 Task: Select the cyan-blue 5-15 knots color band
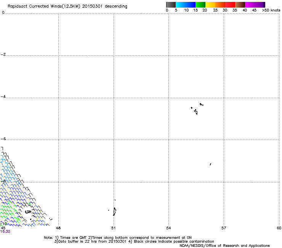click(186, 5)
